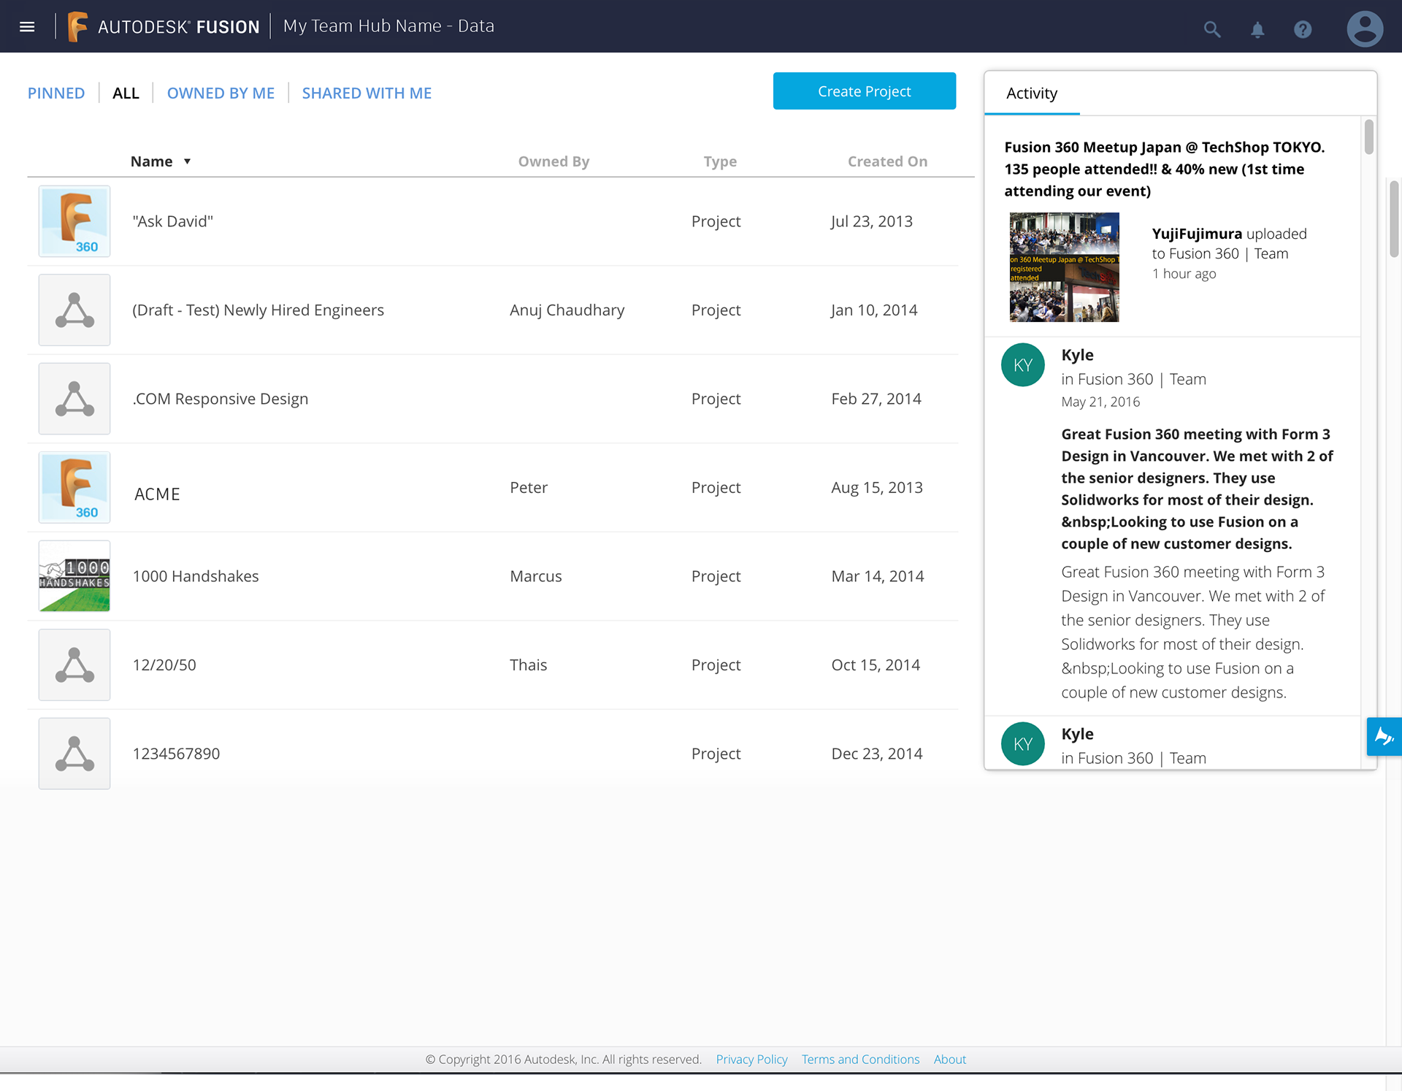Click the Activity panel scrollbar thumb
This screenshot has width=1402, height=1091.
pos(1368,137)
